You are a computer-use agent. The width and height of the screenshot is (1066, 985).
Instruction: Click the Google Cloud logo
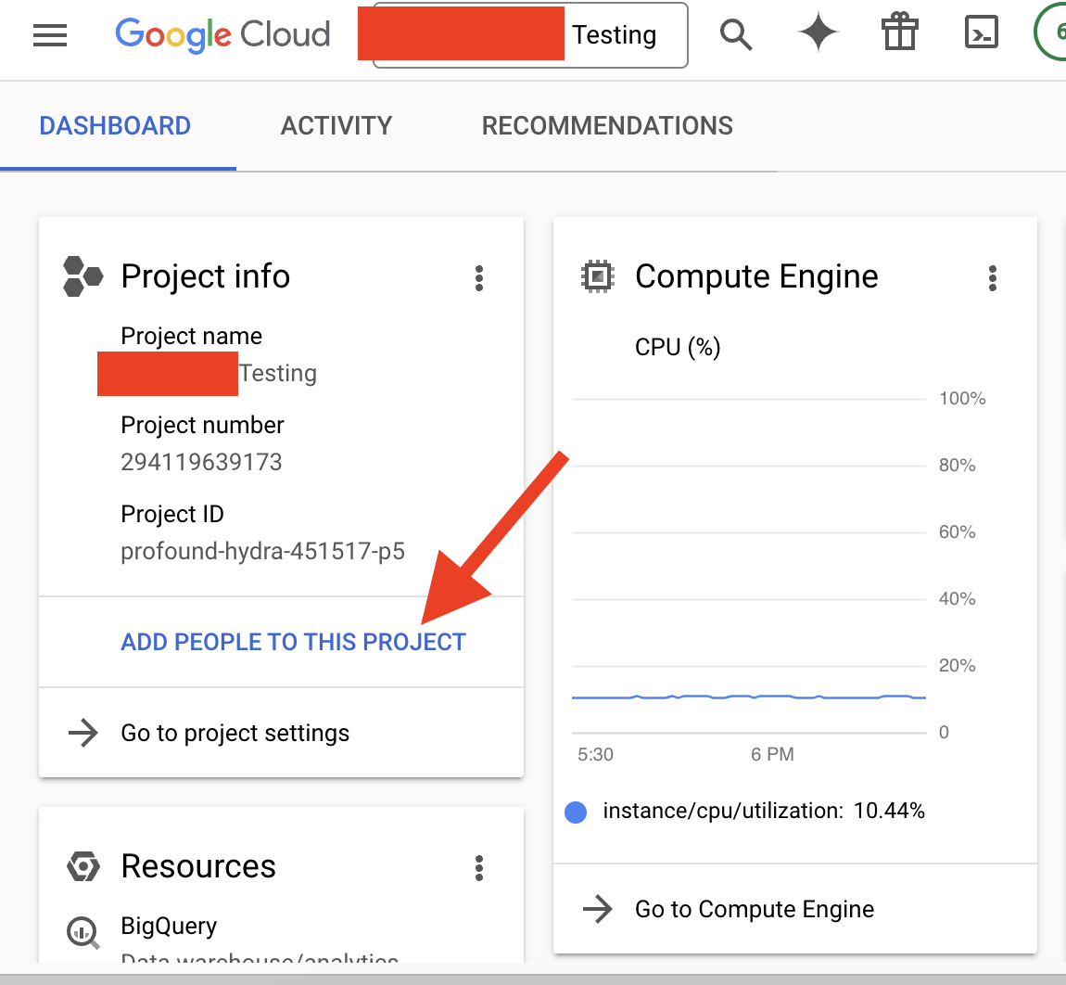pyautogui.click(x=222, y=34)
